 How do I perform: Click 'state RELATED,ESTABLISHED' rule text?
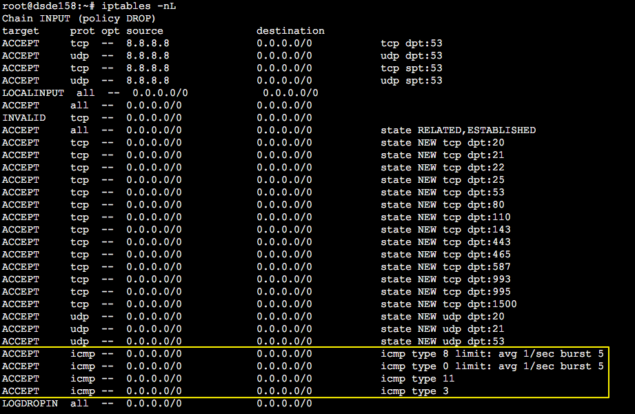point(458,130)
